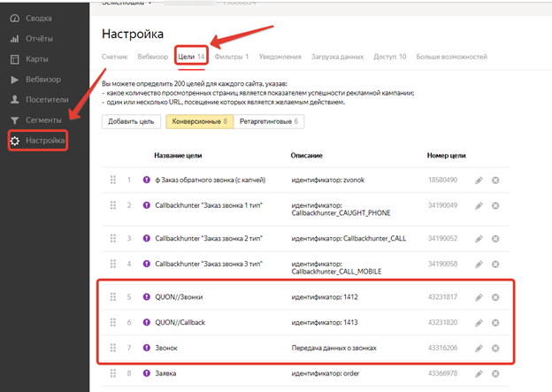This screenshot has width=552, height=392.
Task: Edit the Callbackhunter 3 тип goal
Action: [x=479, y=265]
